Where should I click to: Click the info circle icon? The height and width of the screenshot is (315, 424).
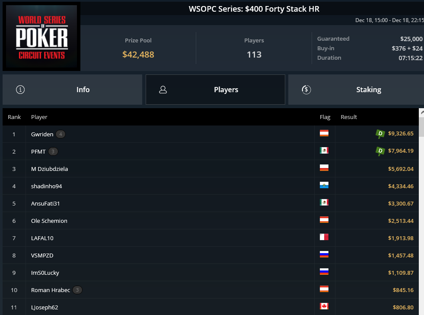(x=20, y=90)
